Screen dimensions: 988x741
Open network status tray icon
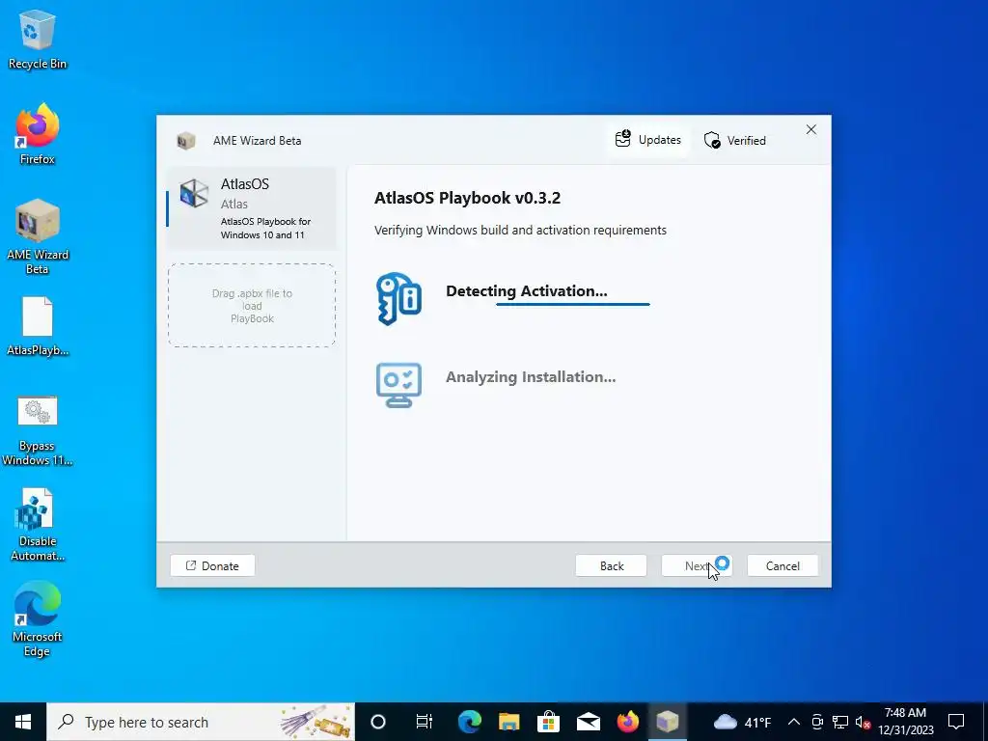click(840, 722)
